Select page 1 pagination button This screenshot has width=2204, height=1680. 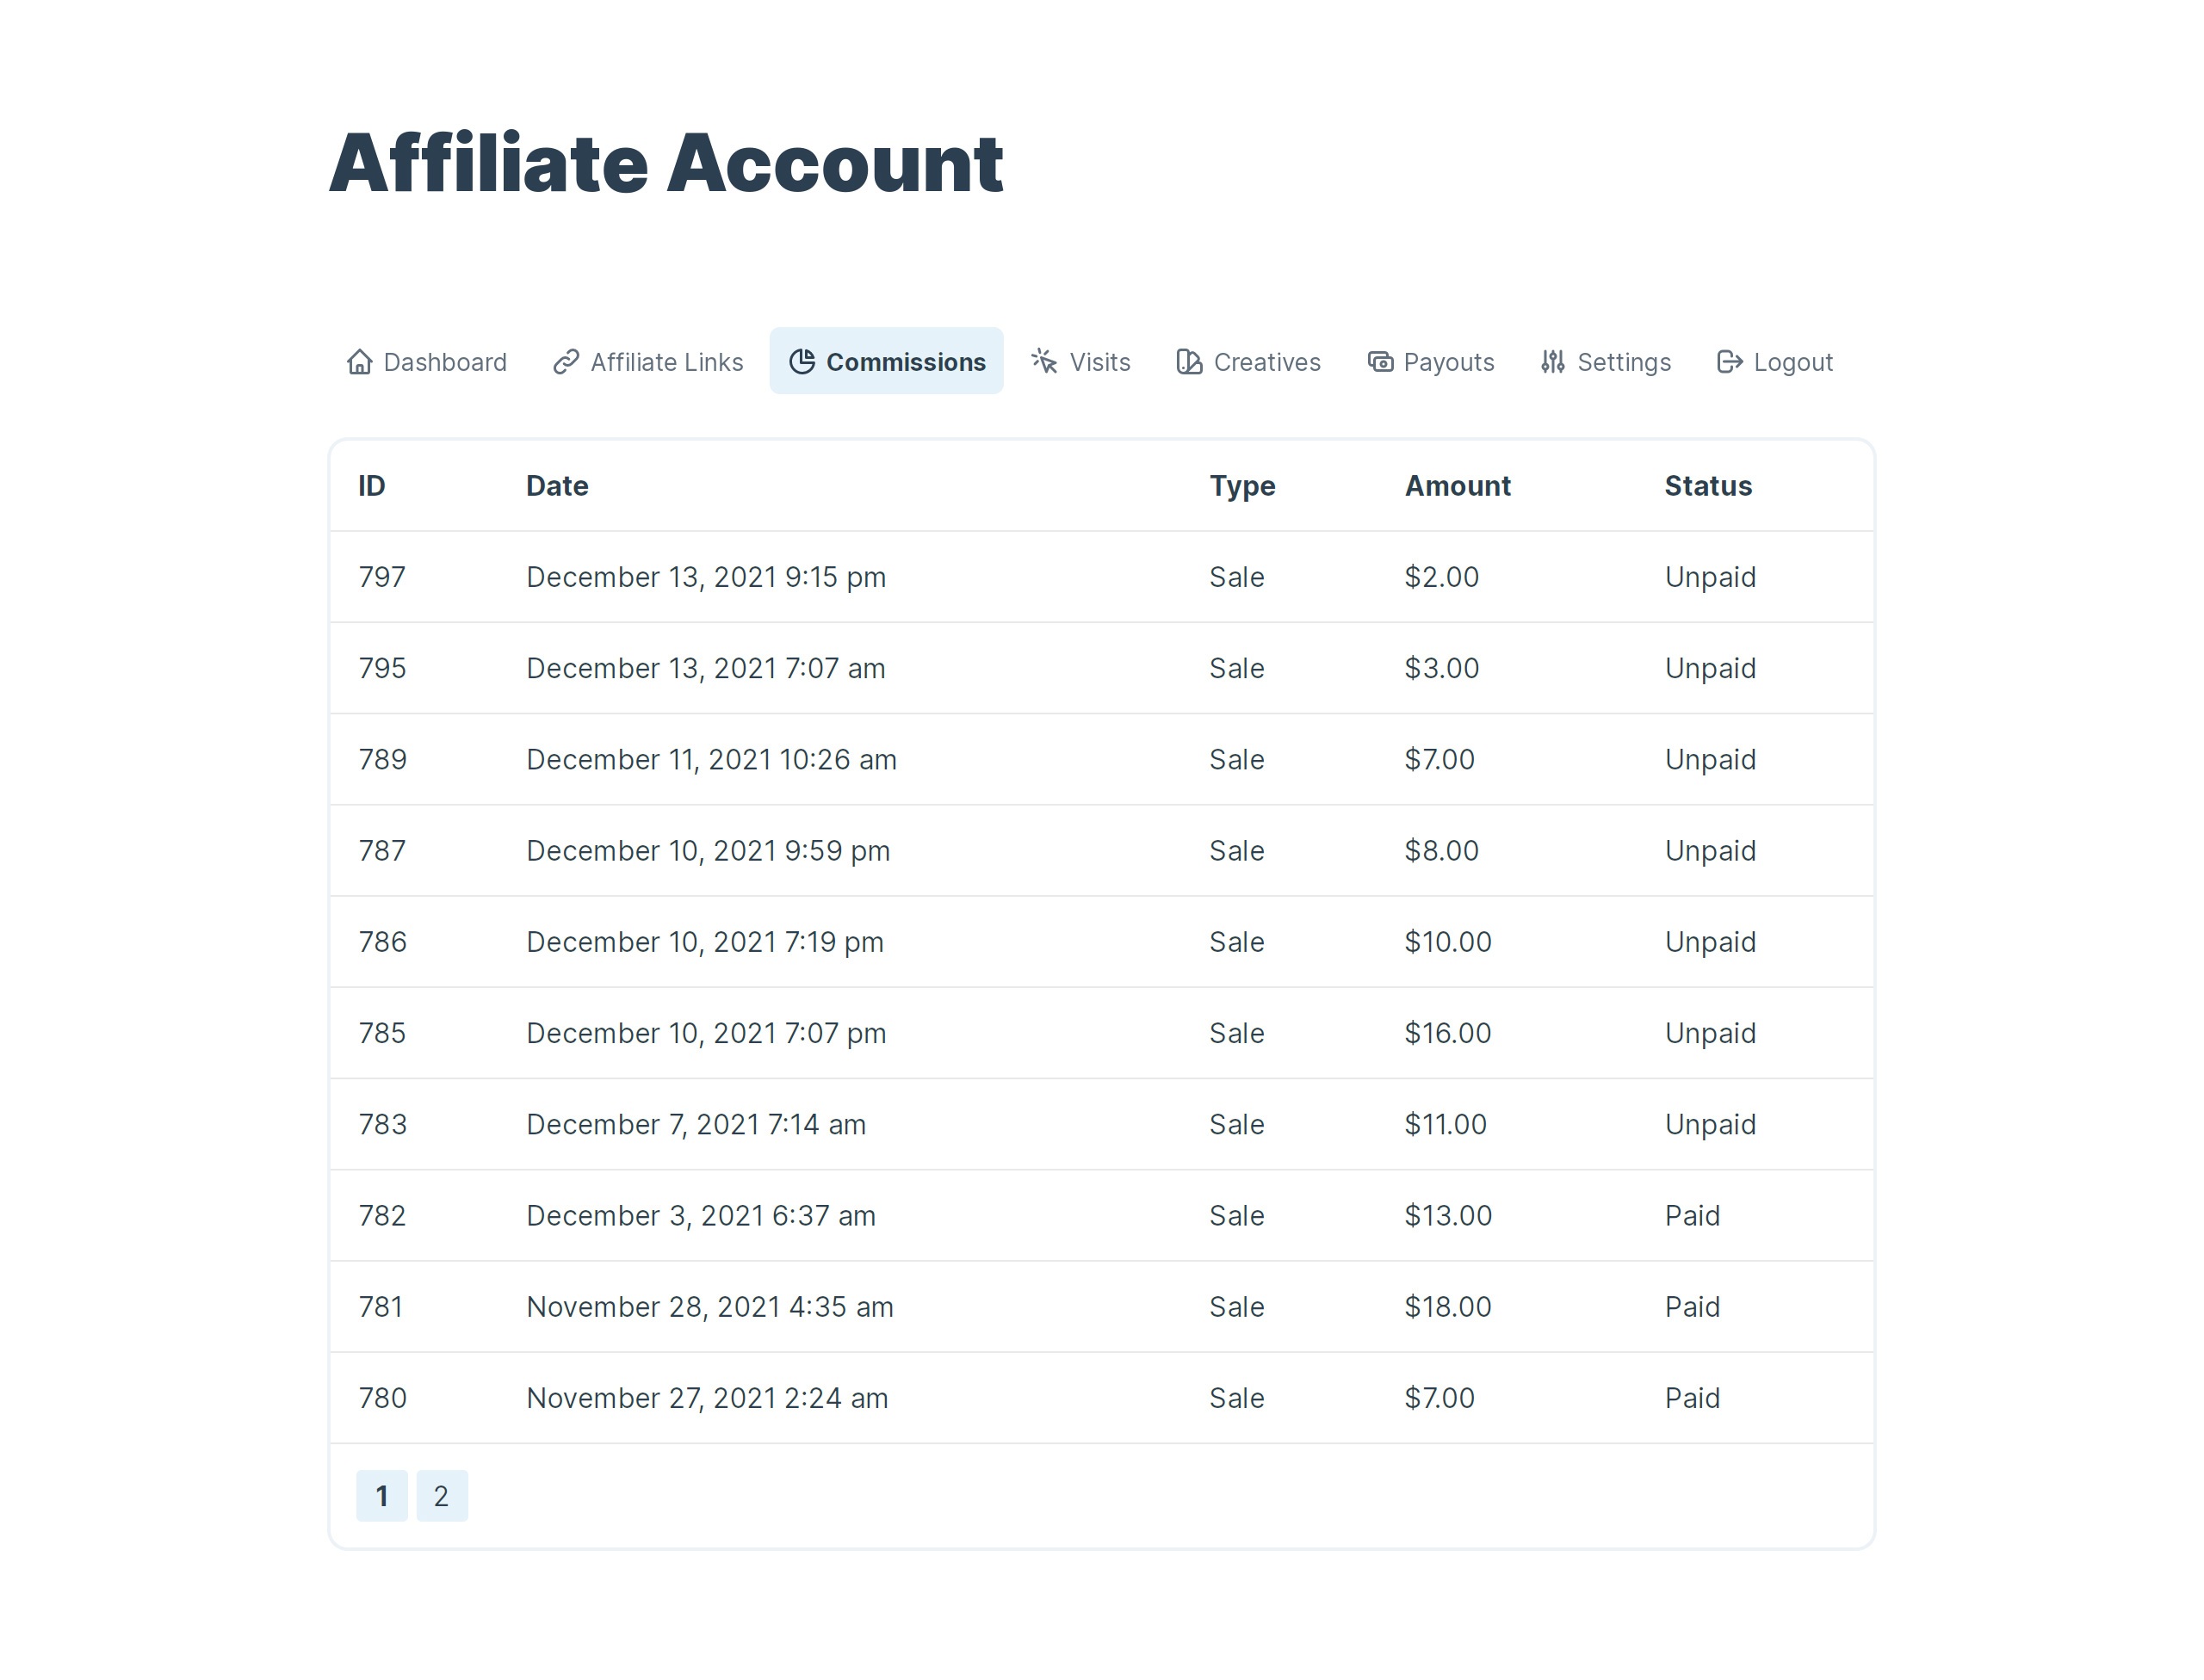click(381, 1496)
